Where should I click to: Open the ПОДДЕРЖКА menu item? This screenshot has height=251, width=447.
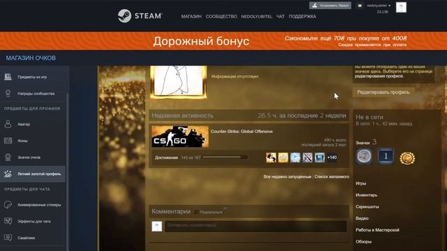[x=302, y=17]
